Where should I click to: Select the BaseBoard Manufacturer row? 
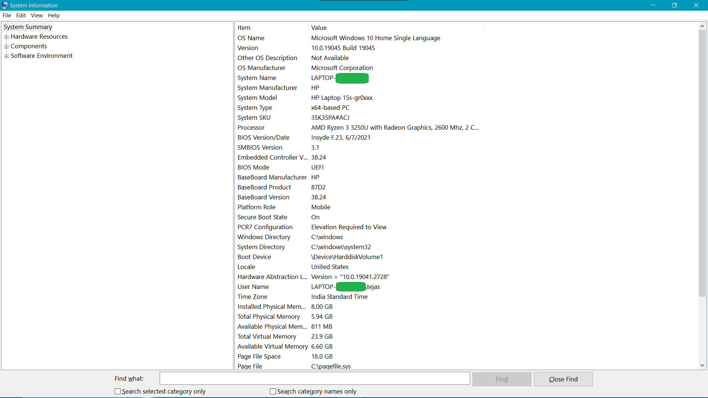360,177
